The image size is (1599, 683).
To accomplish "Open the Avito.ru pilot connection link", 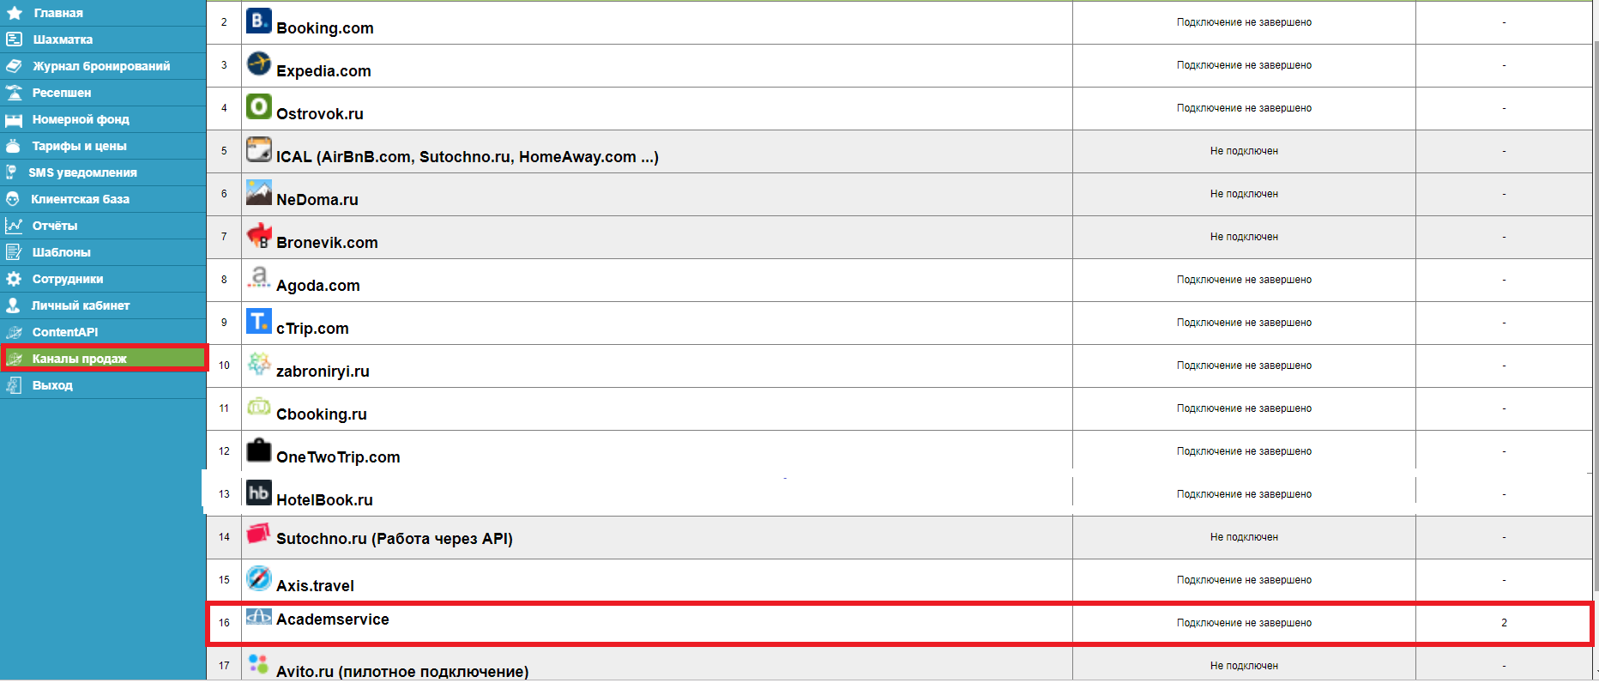I will [x=402, y=671].
